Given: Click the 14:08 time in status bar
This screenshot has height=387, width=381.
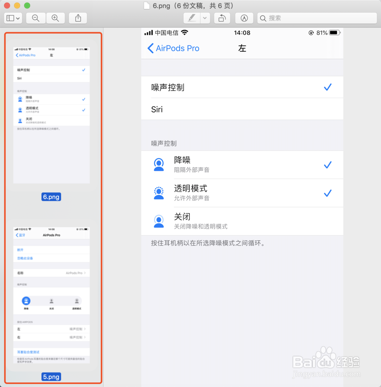Looking at the screenshot, I should click(242, 33).
